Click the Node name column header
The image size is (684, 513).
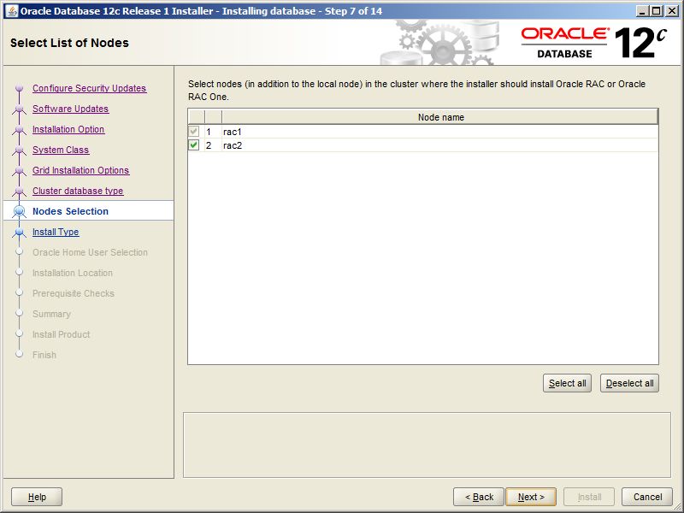point(440,117)
